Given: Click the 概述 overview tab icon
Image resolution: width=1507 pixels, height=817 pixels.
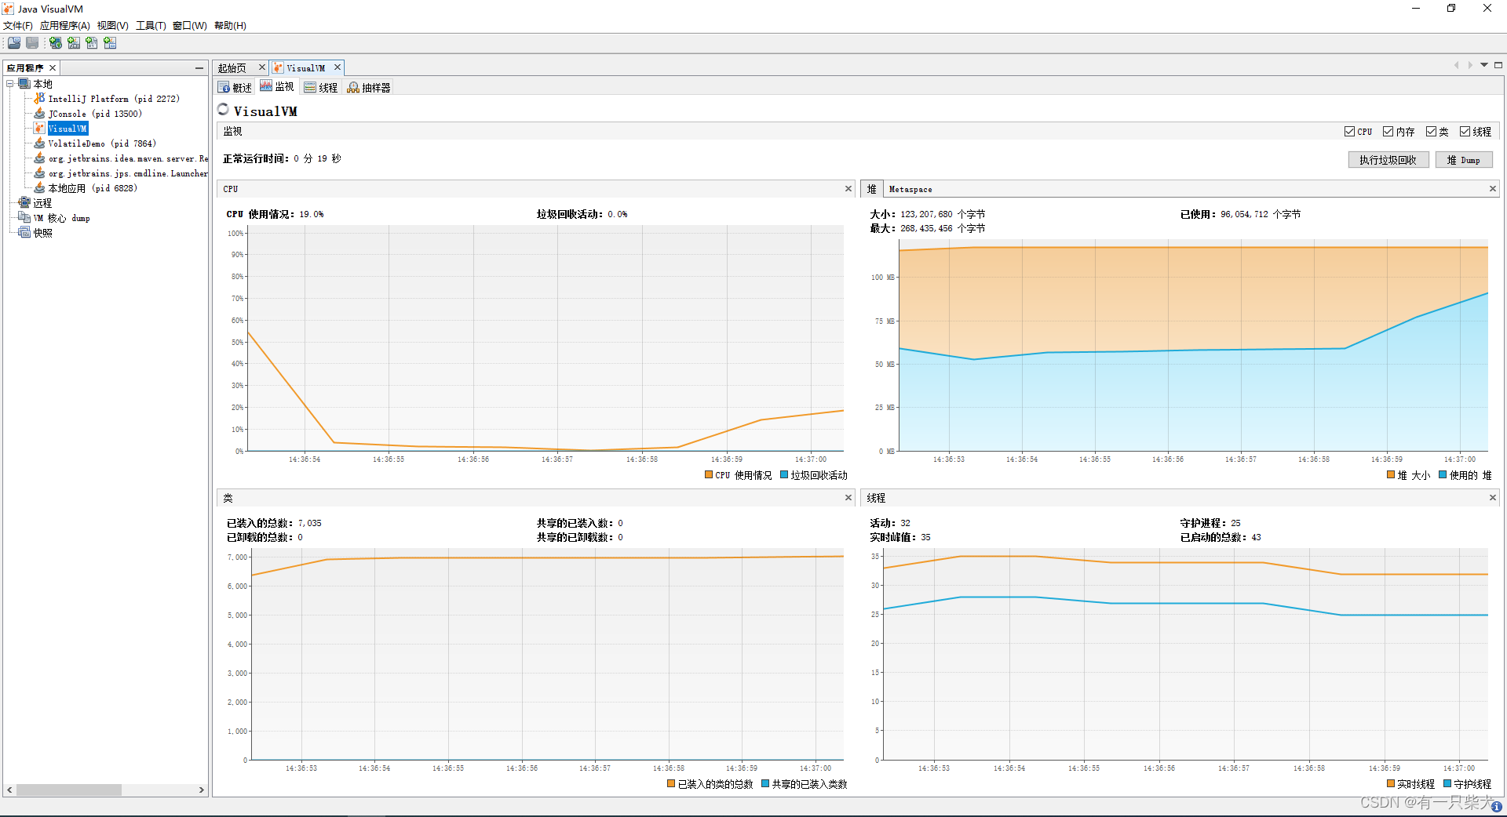Looking at the screenshot, I should click(x=224, y=88).
